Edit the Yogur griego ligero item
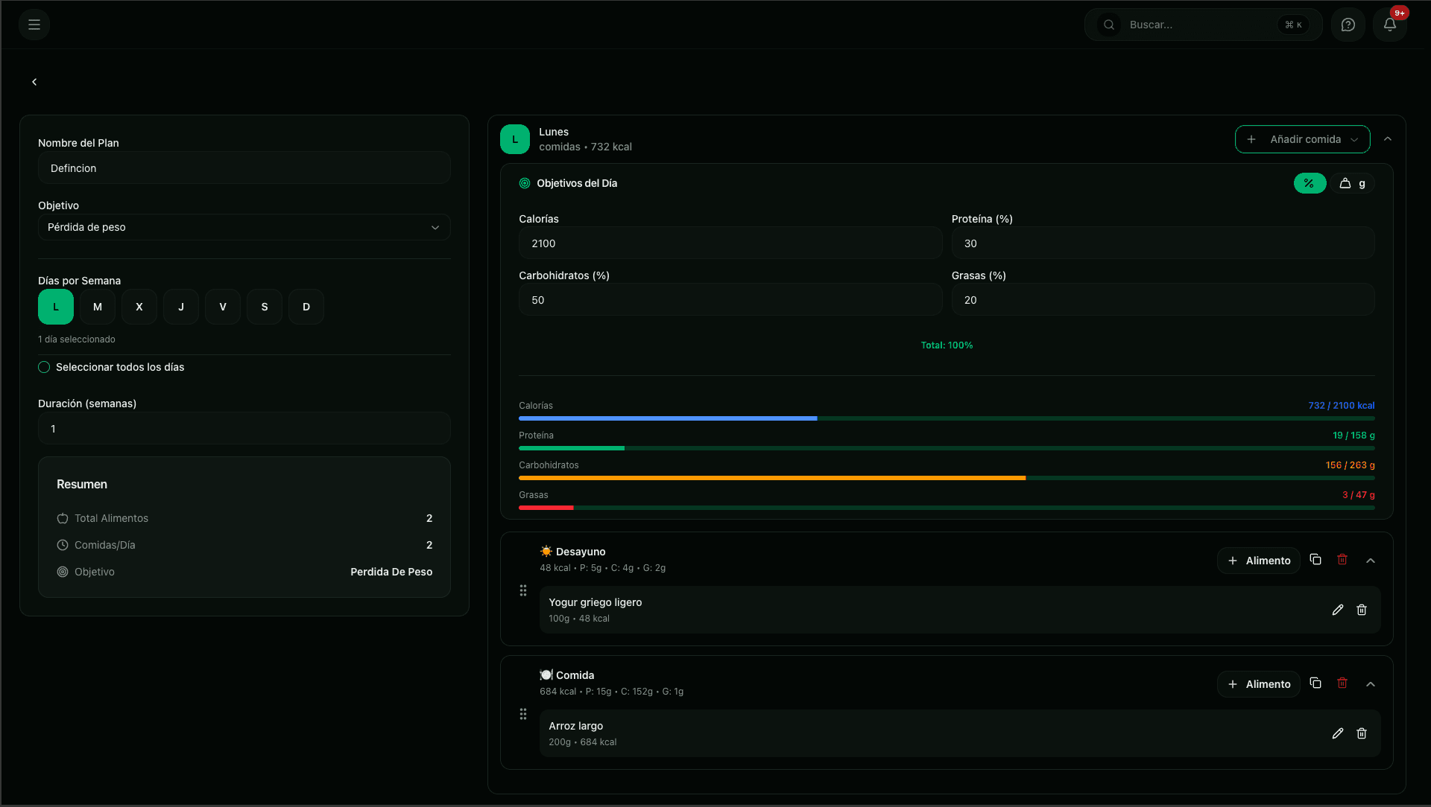 [1337, 610]
